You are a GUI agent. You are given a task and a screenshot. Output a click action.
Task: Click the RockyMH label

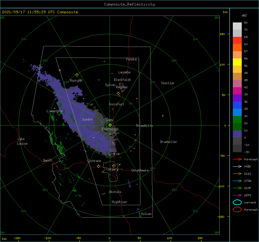pyautogui.click(x=76, y=81)
